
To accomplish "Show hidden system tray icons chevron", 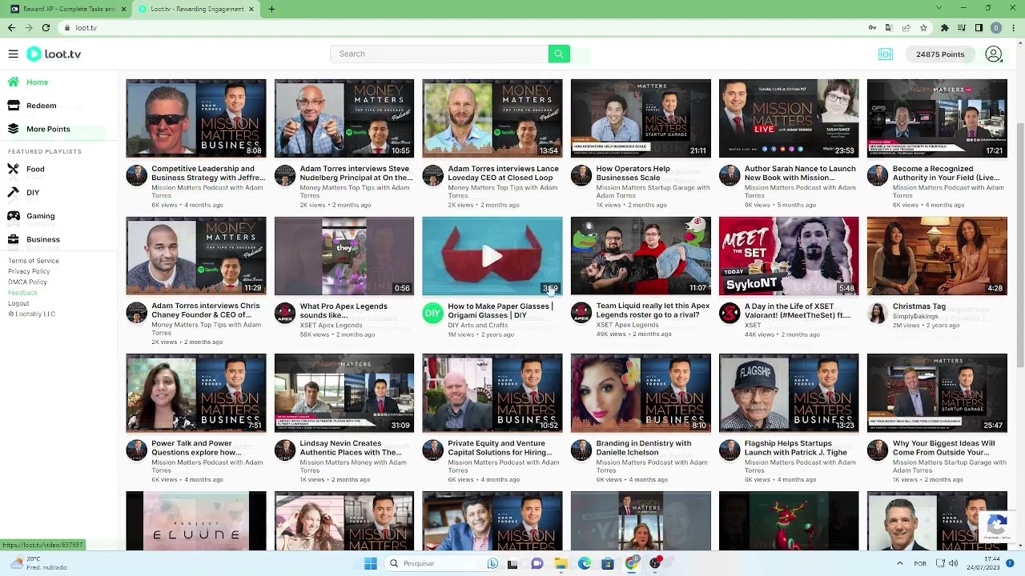I will (x=900, y=563).
